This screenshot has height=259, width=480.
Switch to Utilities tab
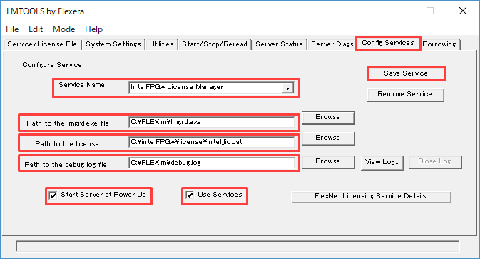click(x=161, y=44)
